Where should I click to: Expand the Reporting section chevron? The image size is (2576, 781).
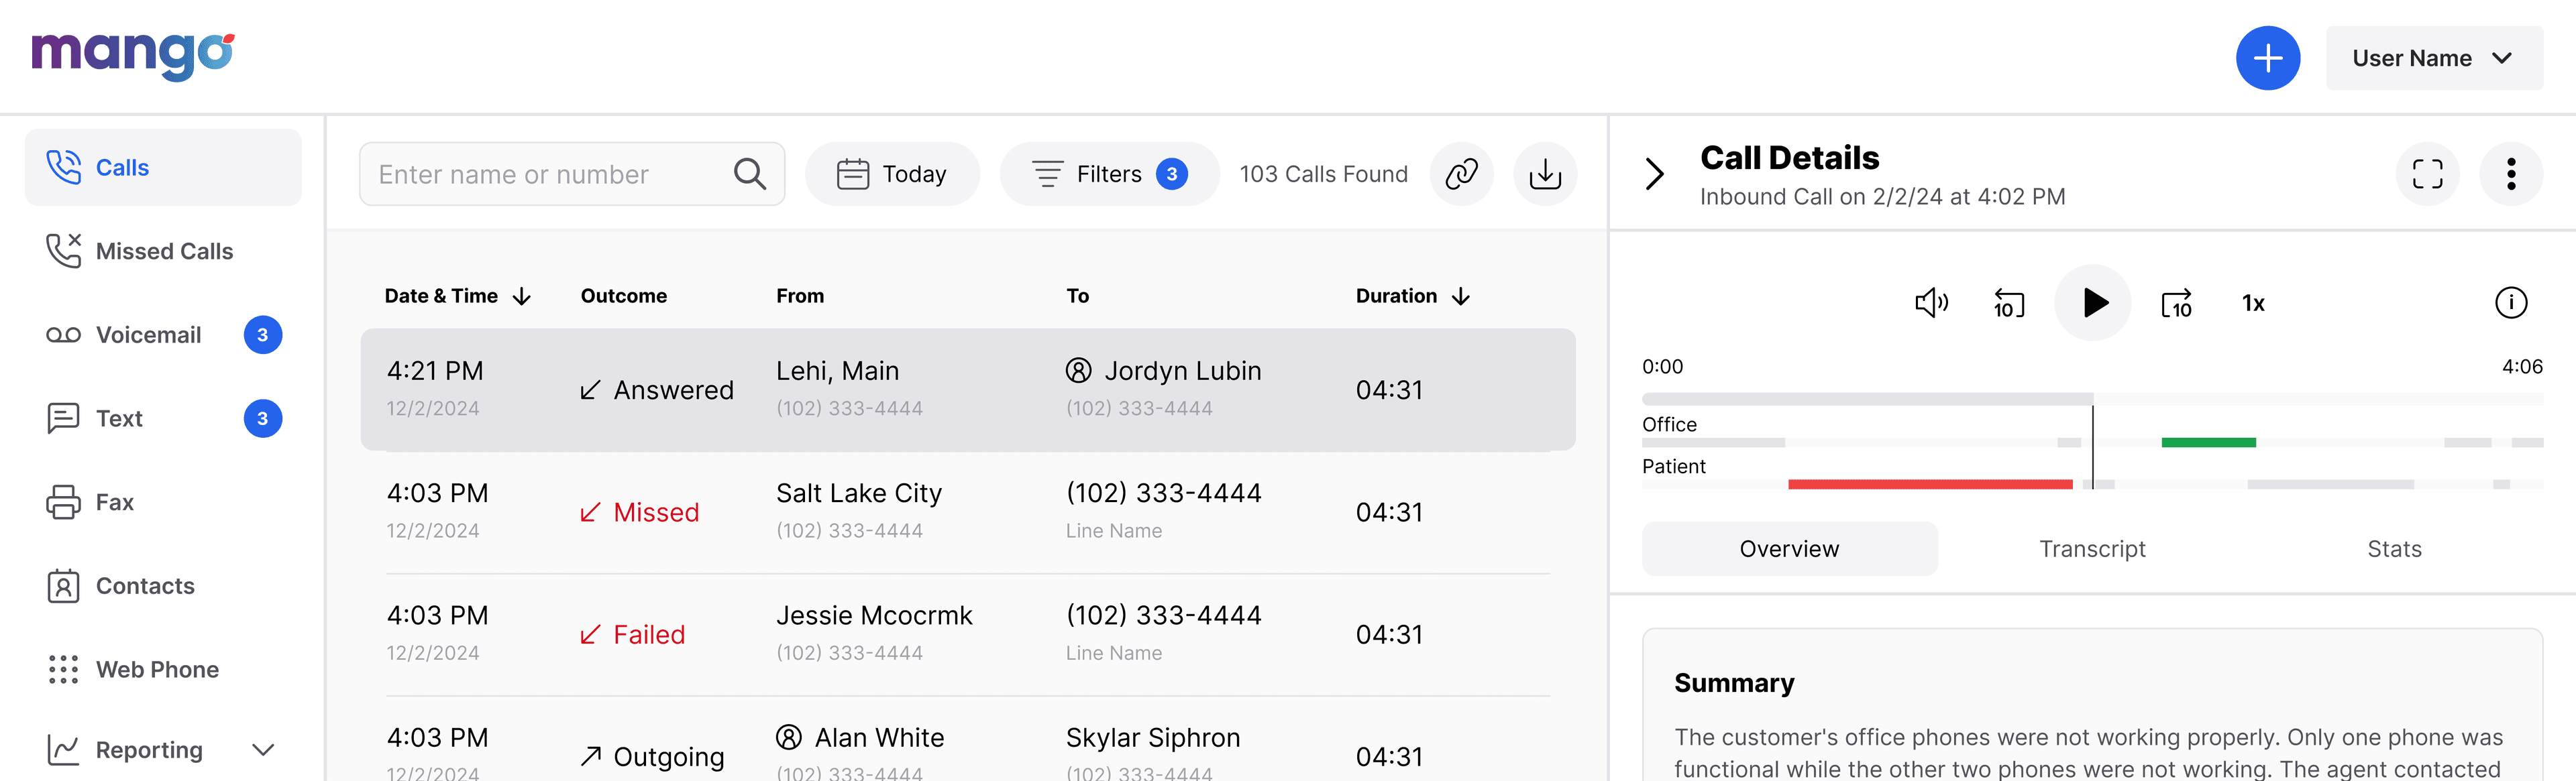point(263,750)
